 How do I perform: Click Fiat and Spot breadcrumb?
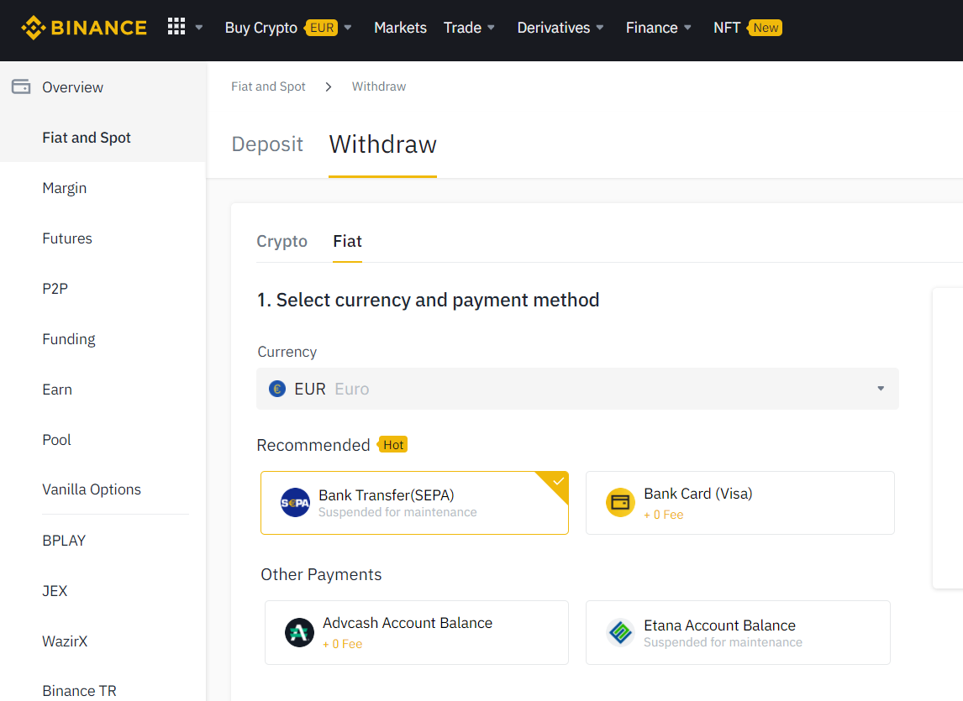(268, 86)
